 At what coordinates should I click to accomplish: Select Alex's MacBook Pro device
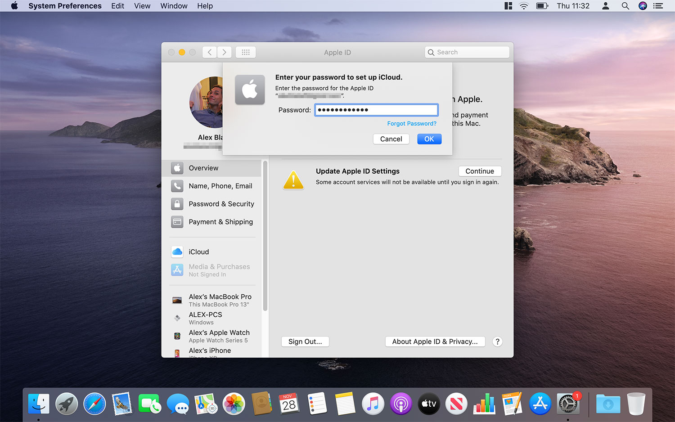point(211,300)
